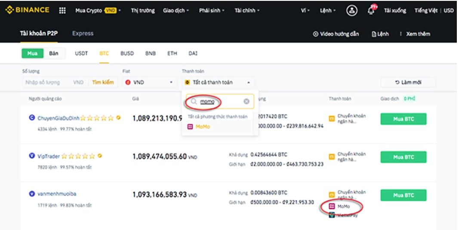The height and width of the screenshot is (230, 459).
Task: Click the Binance logo
Action: pyautogui.click(x=27, y=10)
